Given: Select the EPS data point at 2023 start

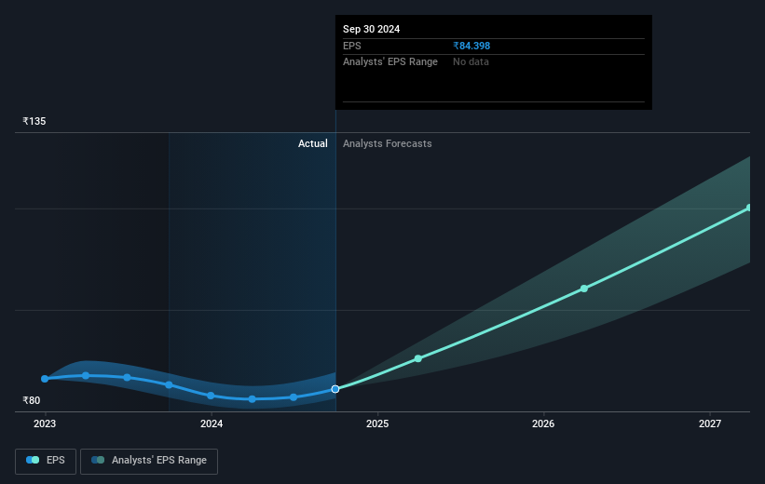Looking at the screenshot, I should pyautogui.click(x=45, y=379).
